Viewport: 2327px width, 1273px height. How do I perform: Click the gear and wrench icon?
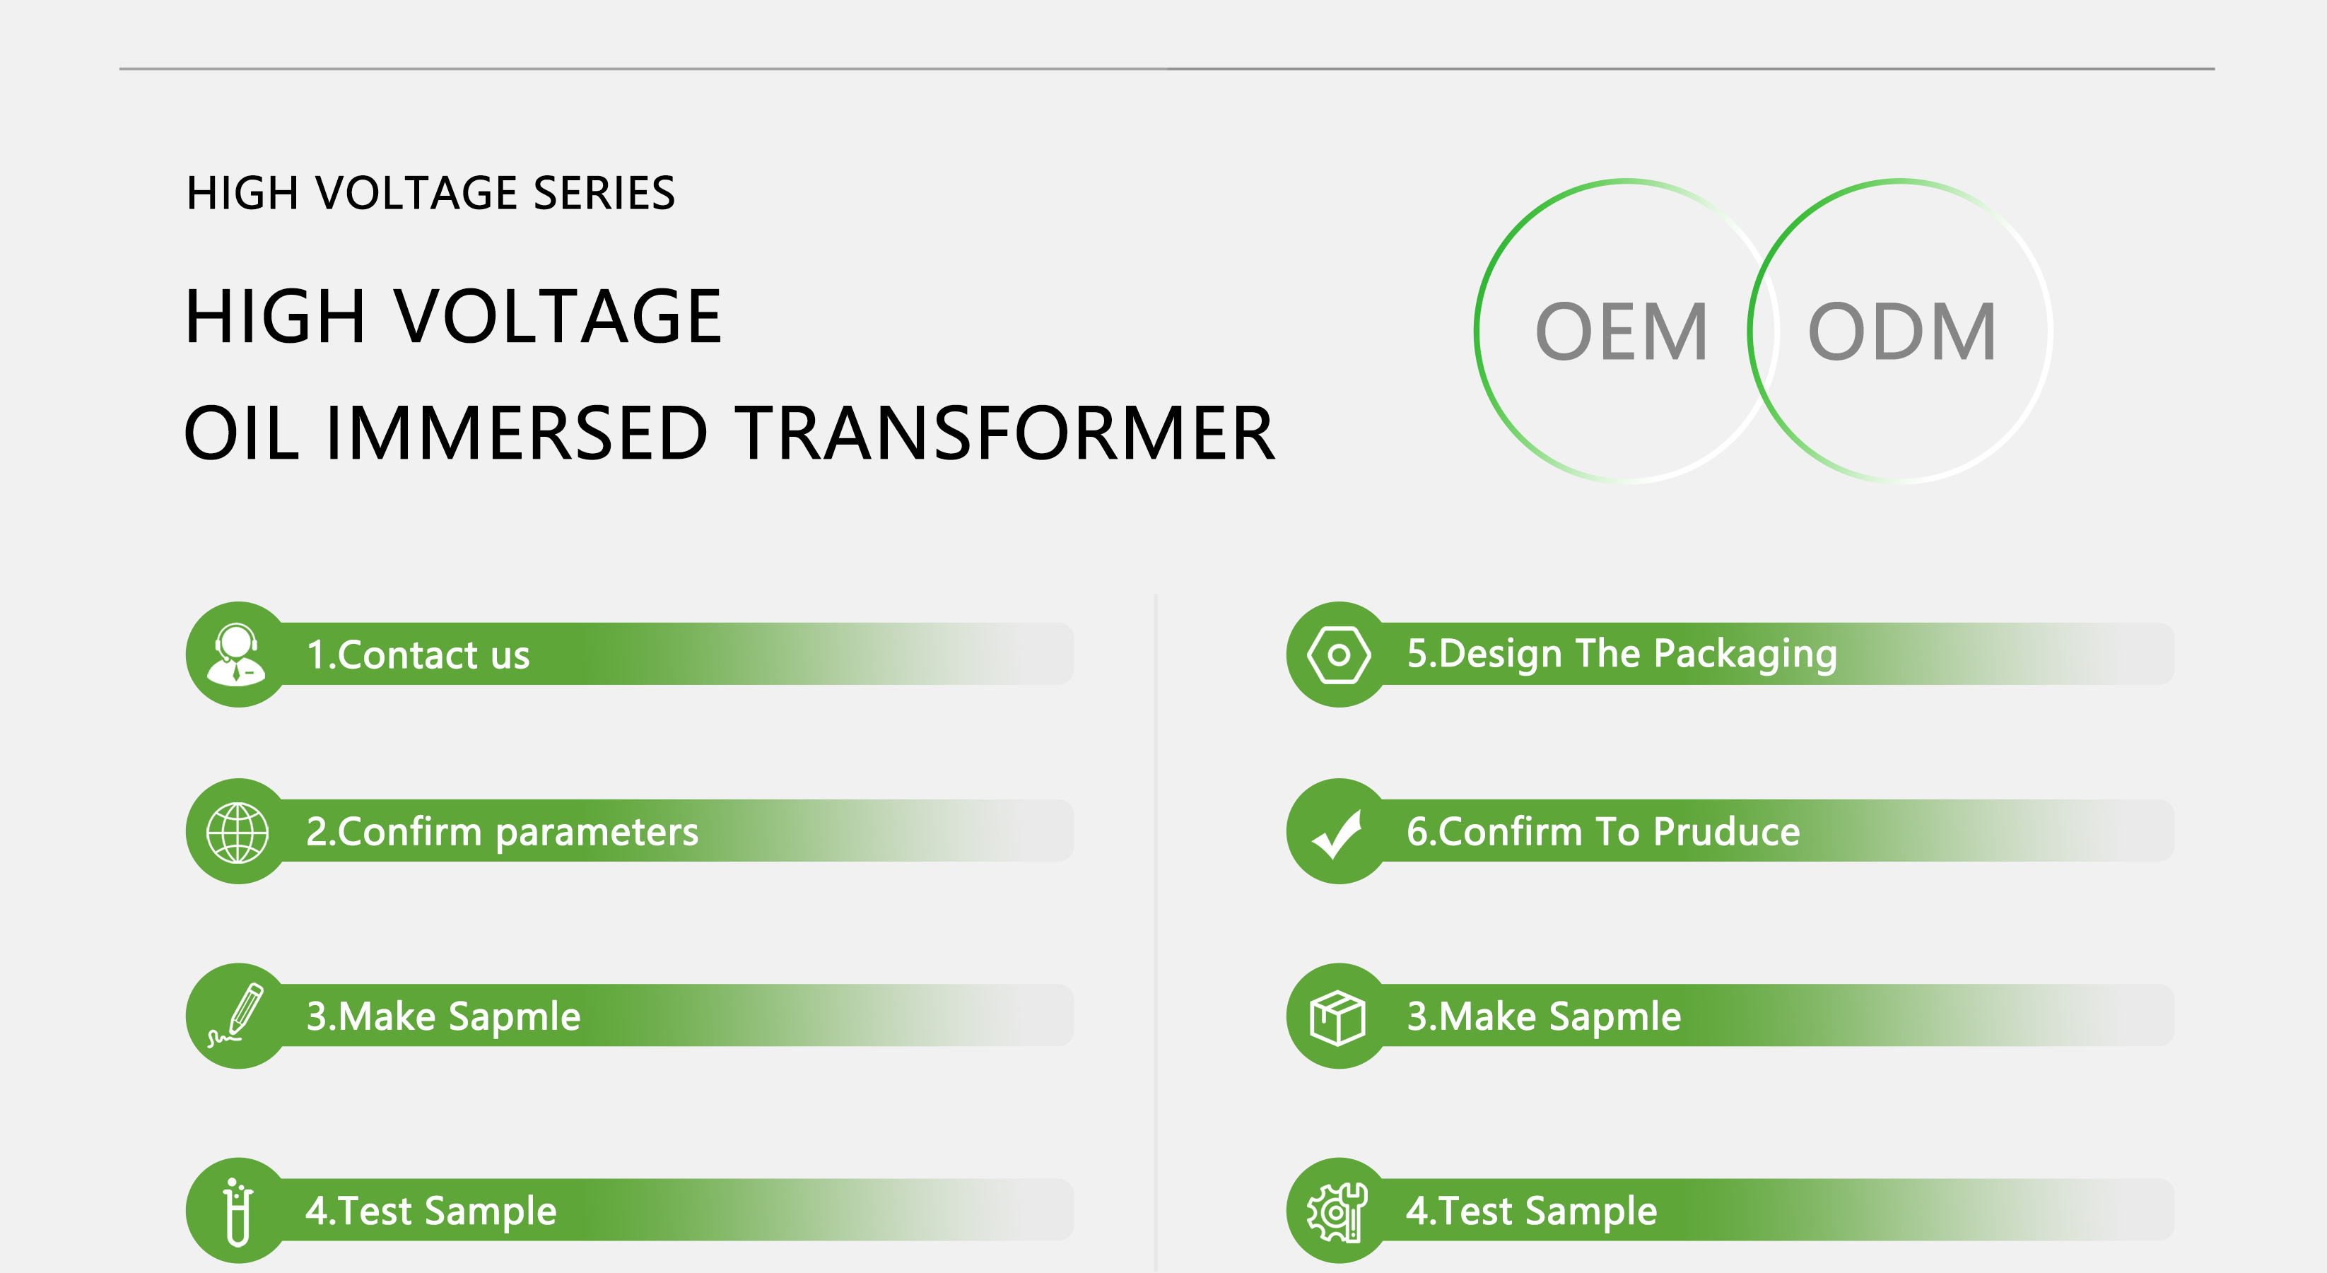(1338, 1212)
